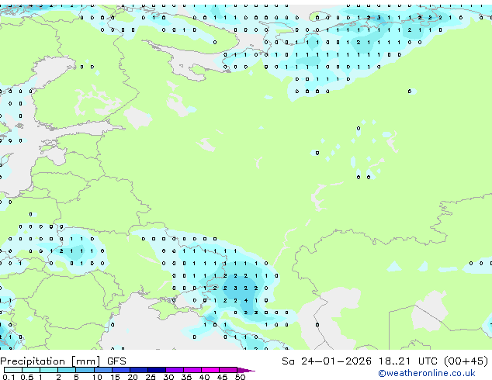Click the 30–35 mm violet legend swatch
The height and width of the screenshot is (380, 492).
tap(175, 370)
